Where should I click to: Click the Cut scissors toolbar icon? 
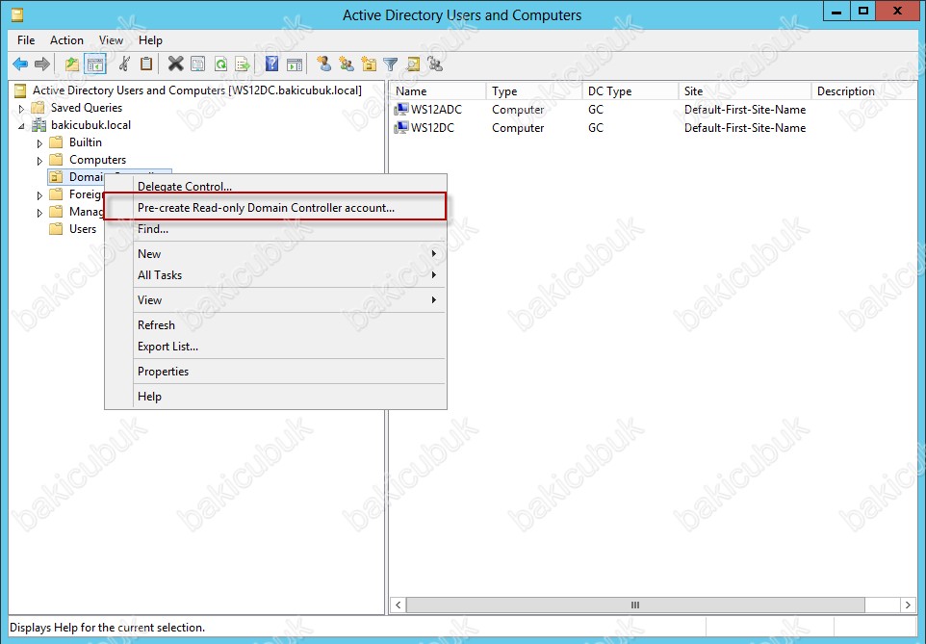click(124, 64)
